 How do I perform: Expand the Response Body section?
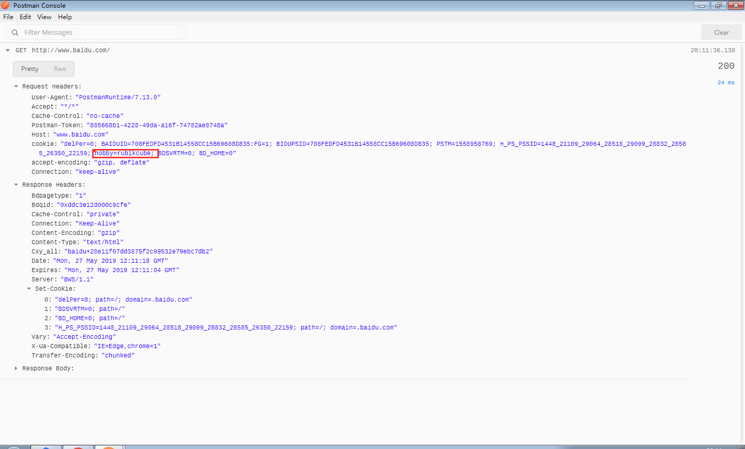point(16,368)
